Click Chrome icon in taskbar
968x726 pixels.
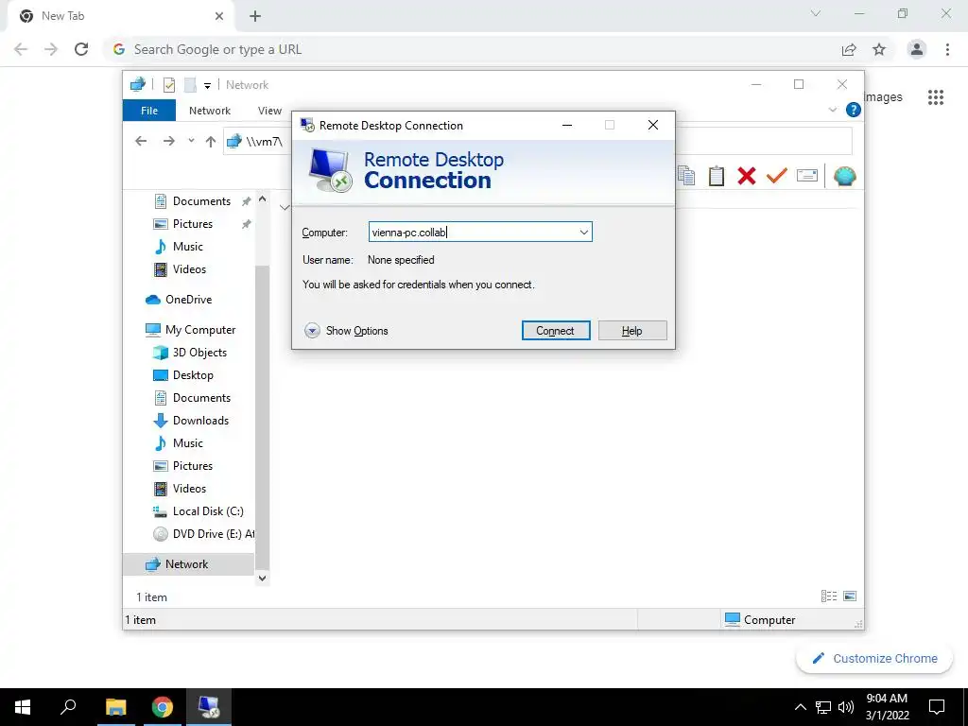click(x=163, y=707)
